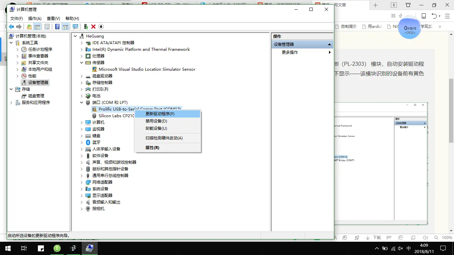Collapse 设备管理器 section in Actions pane

pyautogui.click(x=329, y=44)
